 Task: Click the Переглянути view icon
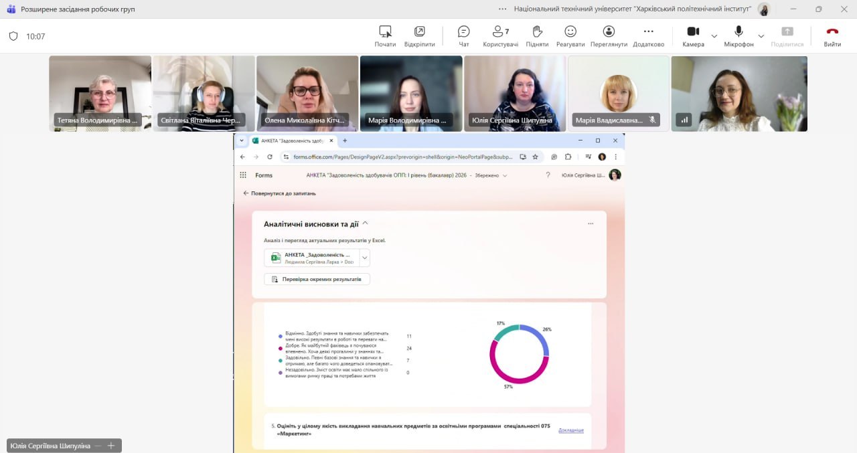coord(609,36)
